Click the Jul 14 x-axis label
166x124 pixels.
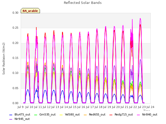pyautogui.click(x=64, y=107)
